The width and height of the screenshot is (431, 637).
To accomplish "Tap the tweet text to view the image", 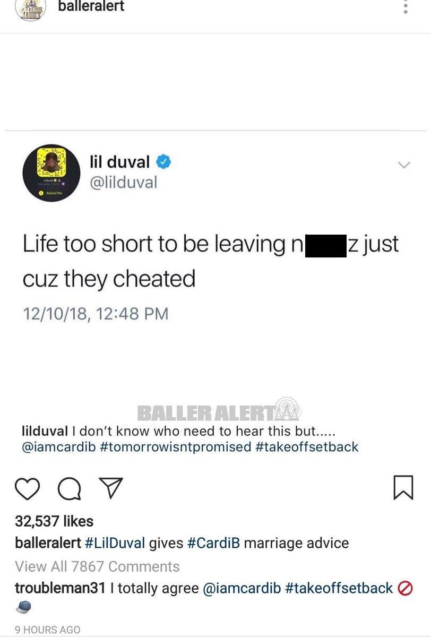I will 210,261.
